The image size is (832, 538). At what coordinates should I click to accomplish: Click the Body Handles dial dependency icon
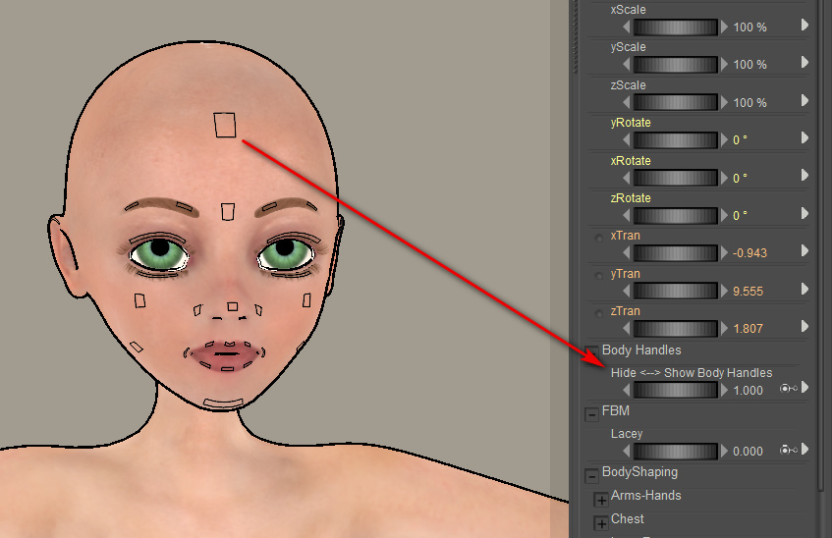coord(787,389)
